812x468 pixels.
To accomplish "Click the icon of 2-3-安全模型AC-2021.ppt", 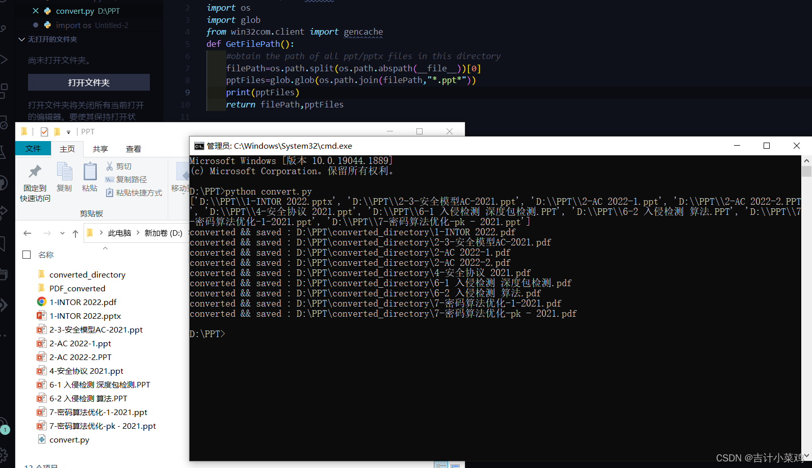I will (42, 329).
